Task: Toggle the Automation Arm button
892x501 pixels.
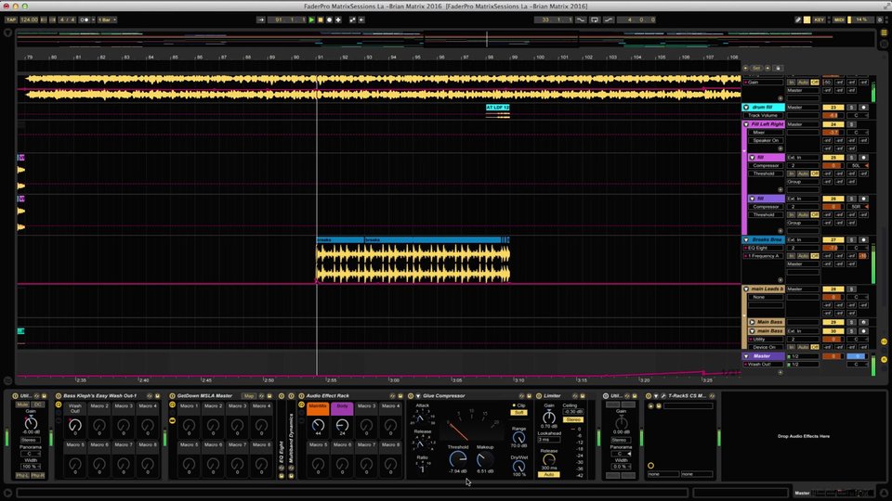Action: pos(352,19)
